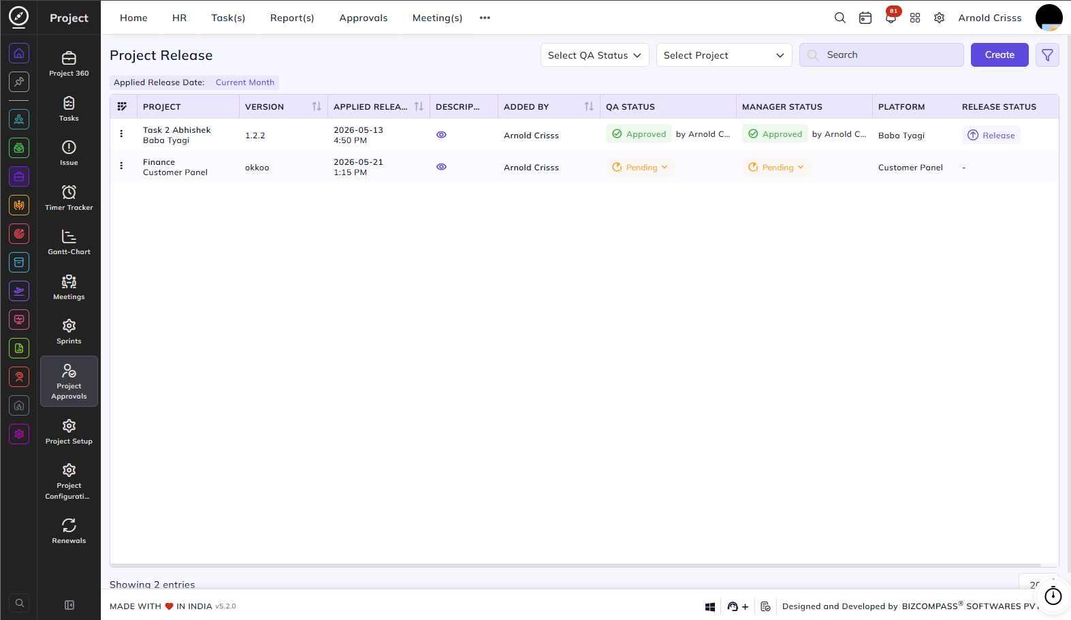The width and height of the screenshot is (1071, 620).
Task: Open the HR menu
Action: pos(180,18)
